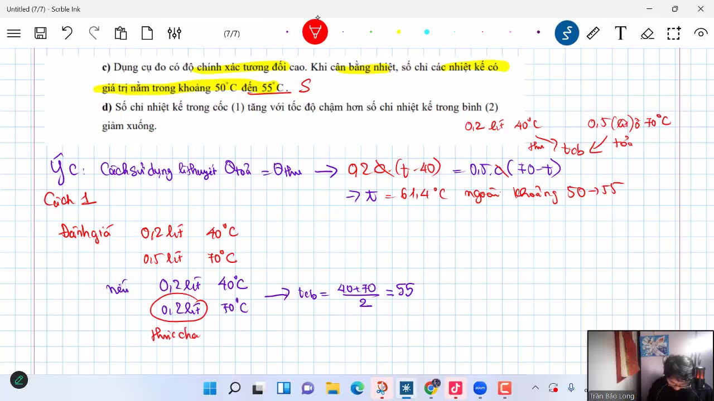Open TikTok from taskbar
Image resolution: width=714 pixels, height=401 pixels.
tap(455, 388)
